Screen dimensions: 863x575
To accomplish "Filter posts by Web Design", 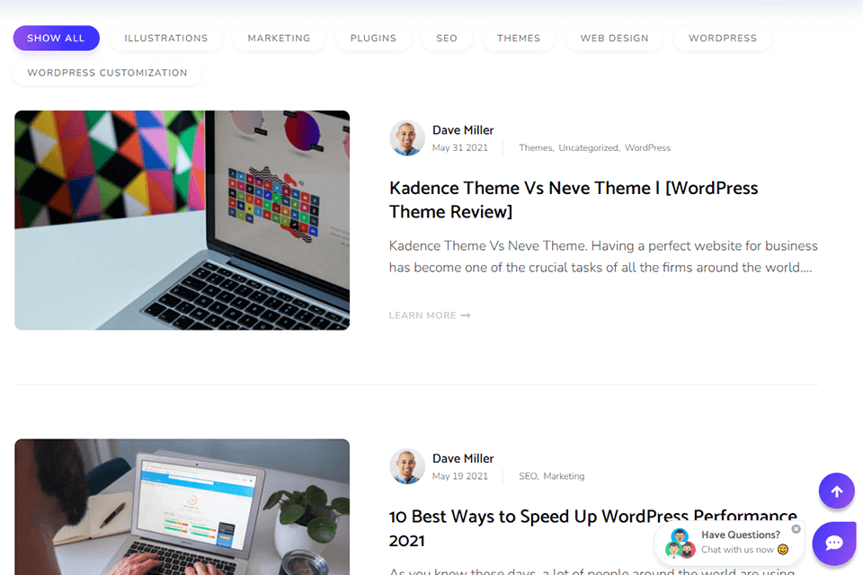I will [x=614, y=38].
